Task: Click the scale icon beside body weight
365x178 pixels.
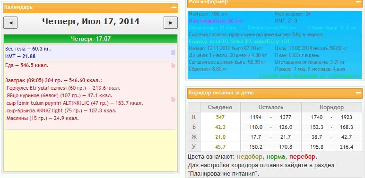Action: [173, 52]
